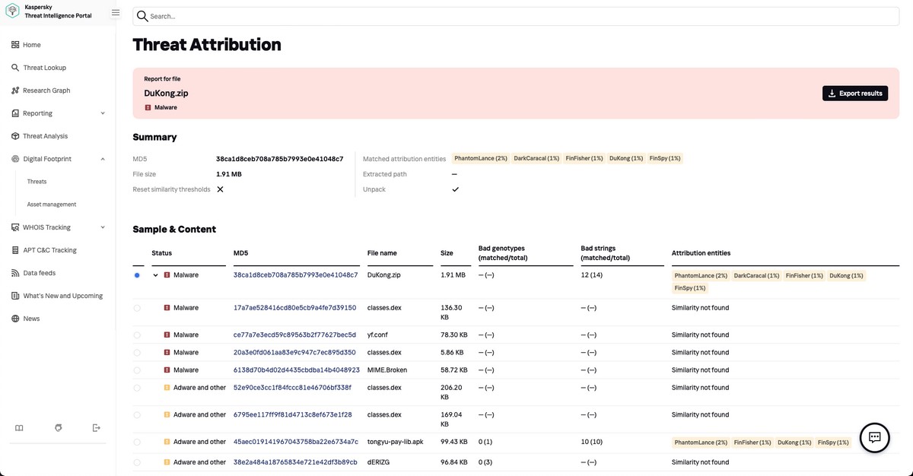Image resolution: width=913 pixels, height=476 pixels.
Task: Click DarkCaracal (1%) tag in Summary
Action: [x=537, y=159]
